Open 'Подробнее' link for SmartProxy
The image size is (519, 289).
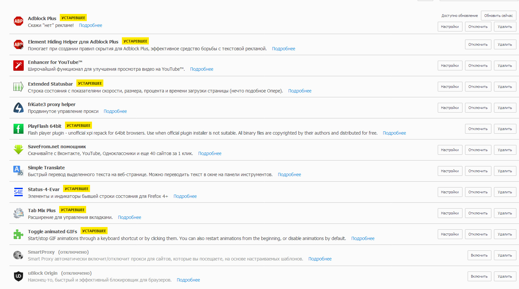pyautogui.click(x=320, y=259)
